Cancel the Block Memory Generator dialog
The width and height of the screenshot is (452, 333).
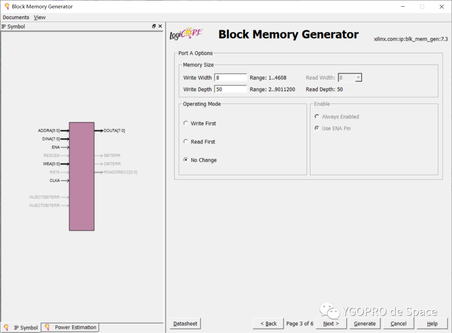(x=398, y=323)
